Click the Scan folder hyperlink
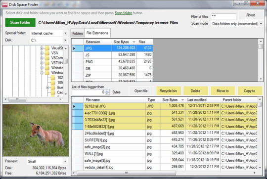 click(123, 13)
